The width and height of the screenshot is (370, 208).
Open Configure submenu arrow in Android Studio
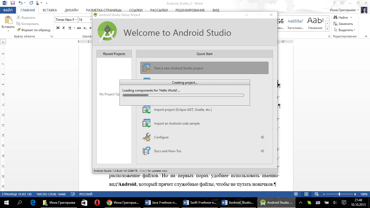tap(262, 137)
